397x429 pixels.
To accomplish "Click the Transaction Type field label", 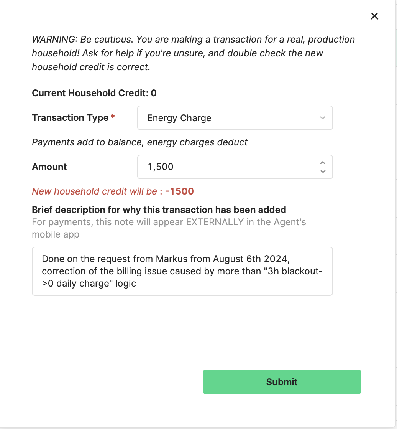I will (70, 118).
